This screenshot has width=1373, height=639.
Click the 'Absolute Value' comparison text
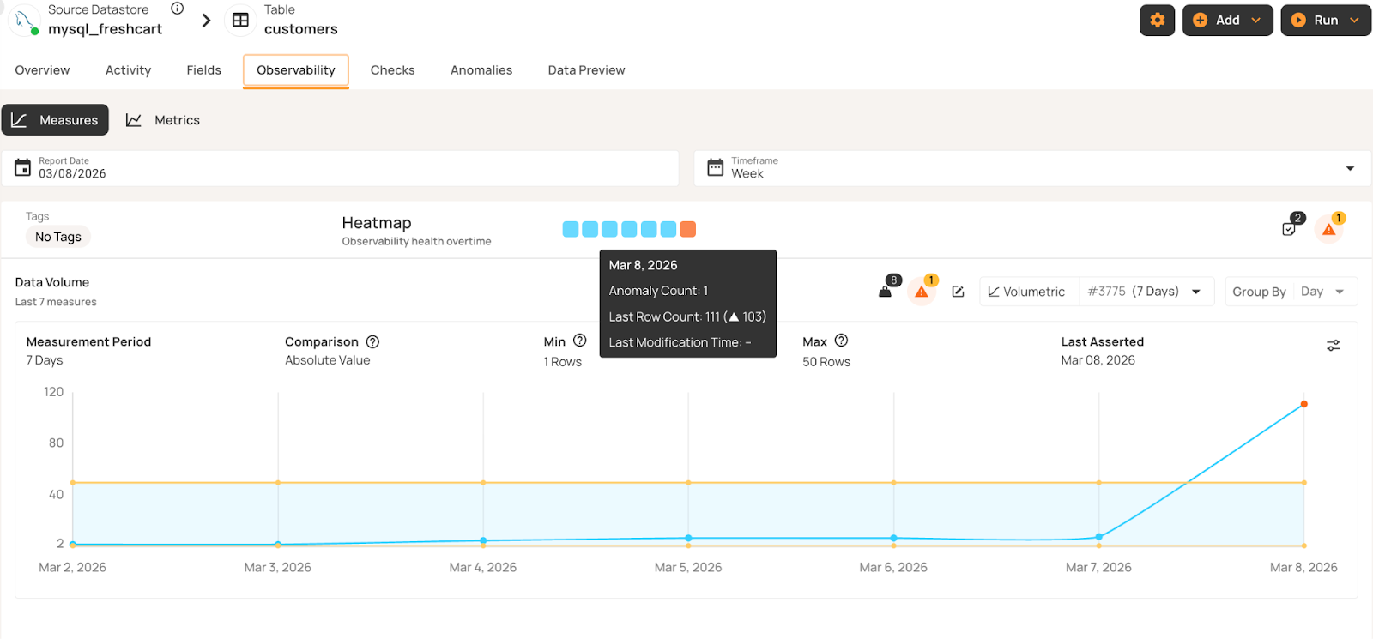click(328, 360)
